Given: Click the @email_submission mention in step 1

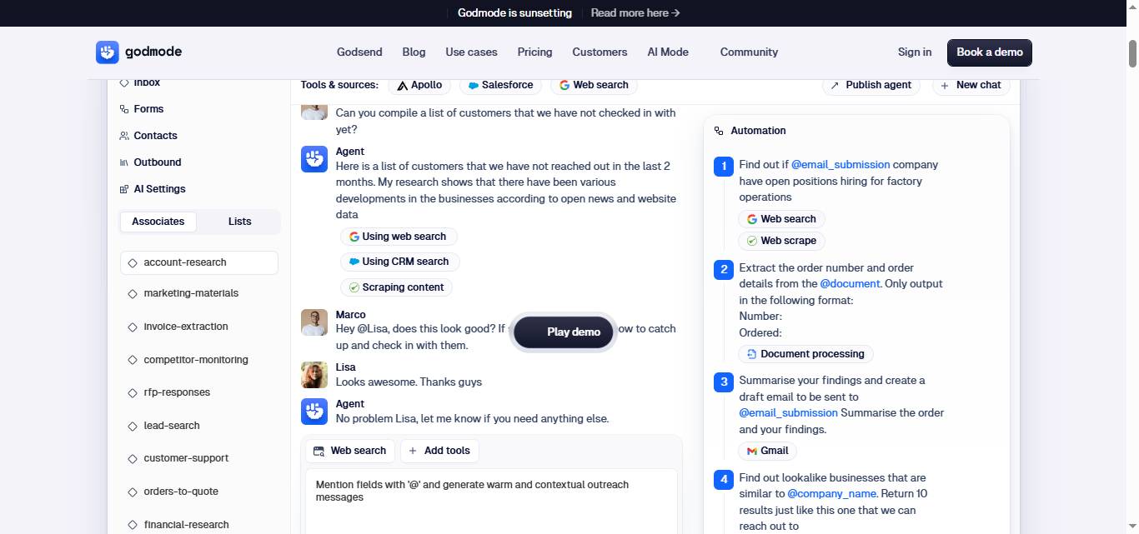Looking at the screenshot, I should coord(840,165).
